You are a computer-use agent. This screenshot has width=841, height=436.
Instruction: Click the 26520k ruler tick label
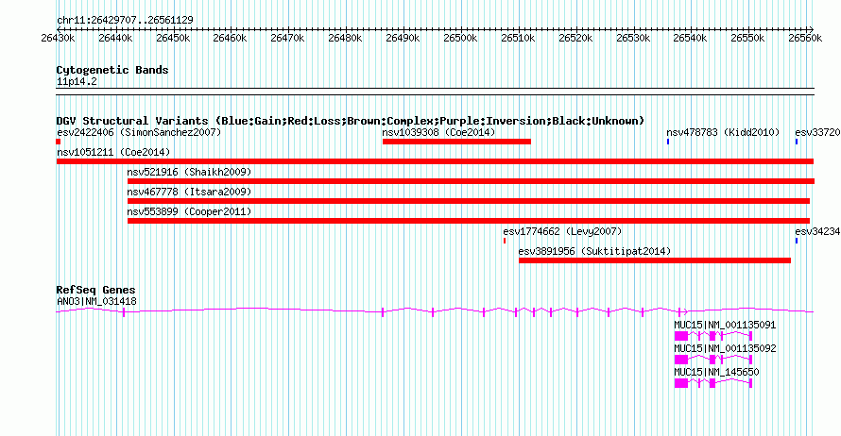tap(575, 39)
